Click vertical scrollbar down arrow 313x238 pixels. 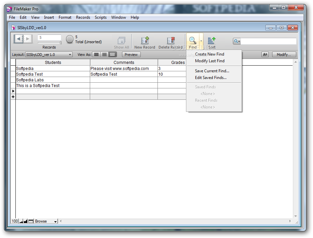296,216
